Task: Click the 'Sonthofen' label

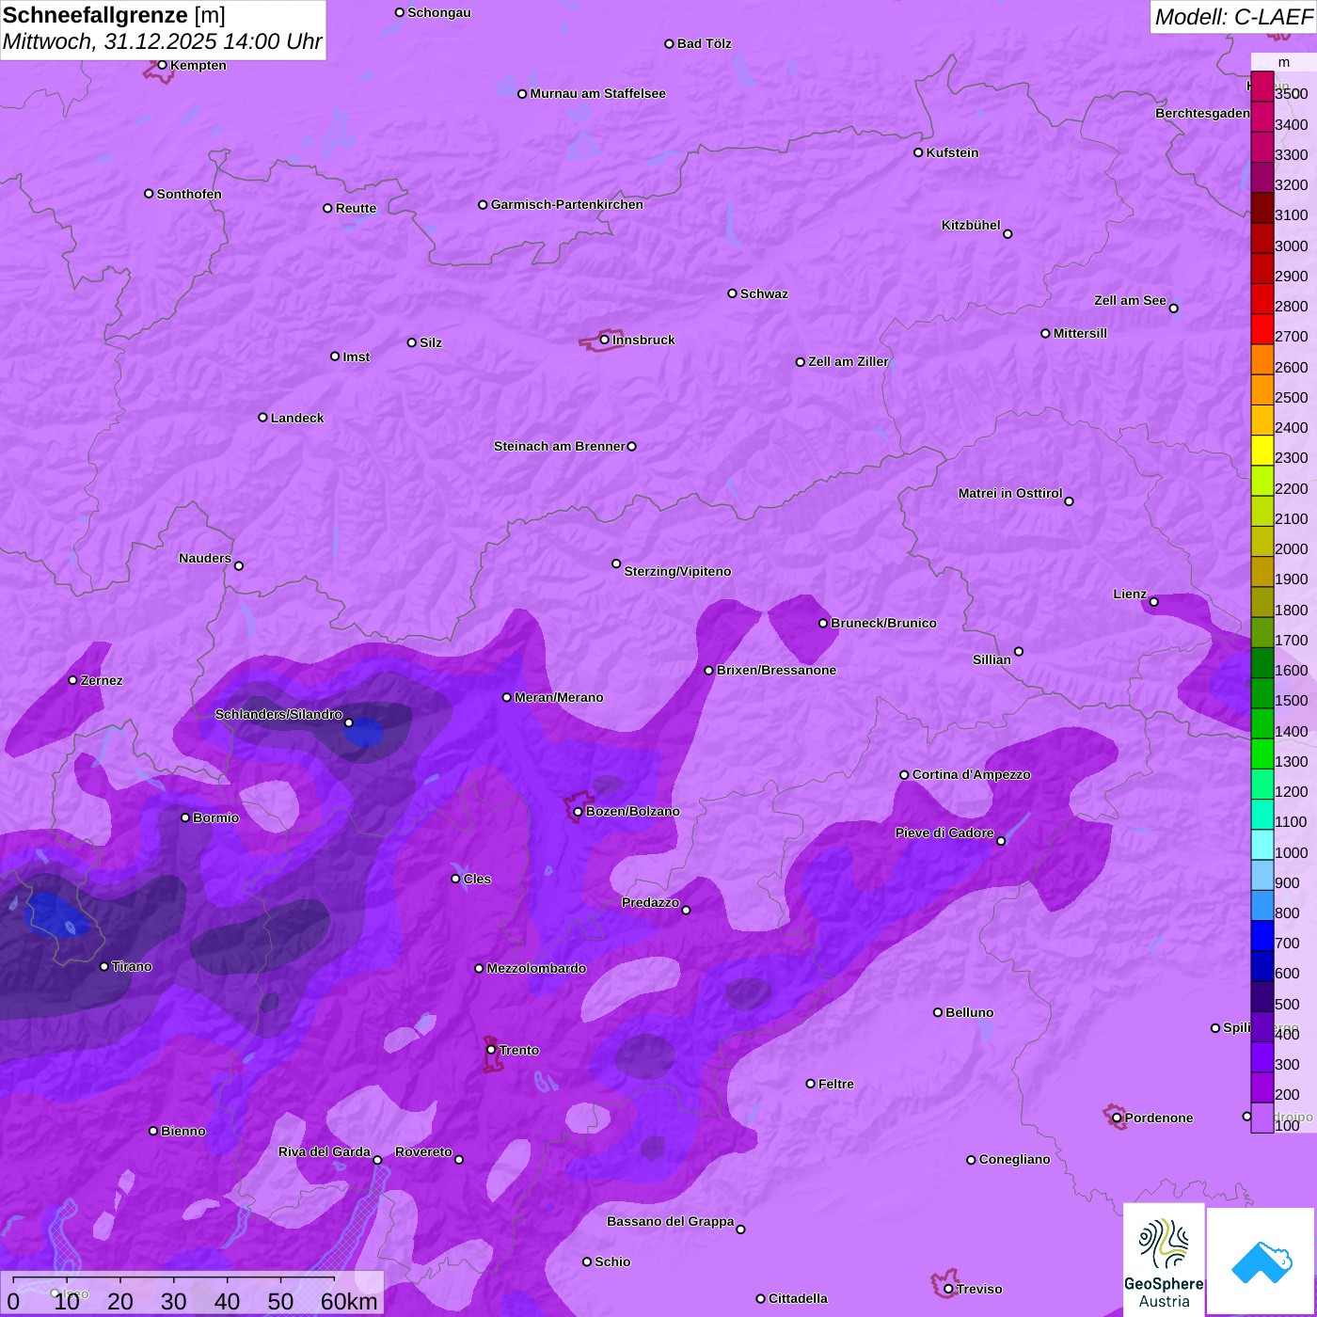Action: tap(190, 194)
